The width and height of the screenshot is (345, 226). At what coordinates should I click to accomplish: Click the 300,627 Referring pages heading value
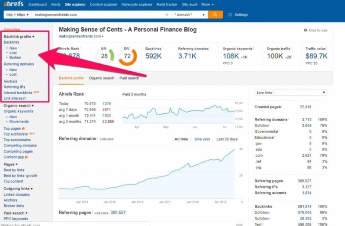tap(118, 213)
